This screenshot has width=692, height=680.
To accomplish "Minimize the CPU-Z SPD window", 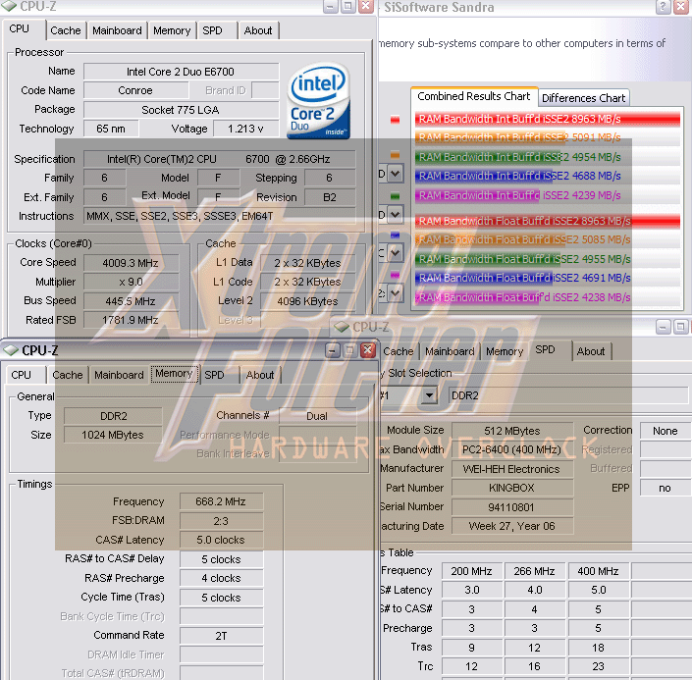I will [664, 327].
